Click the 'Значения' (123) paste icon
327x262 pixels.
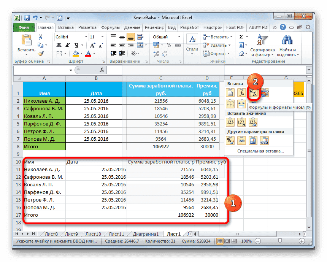(230, 121)
